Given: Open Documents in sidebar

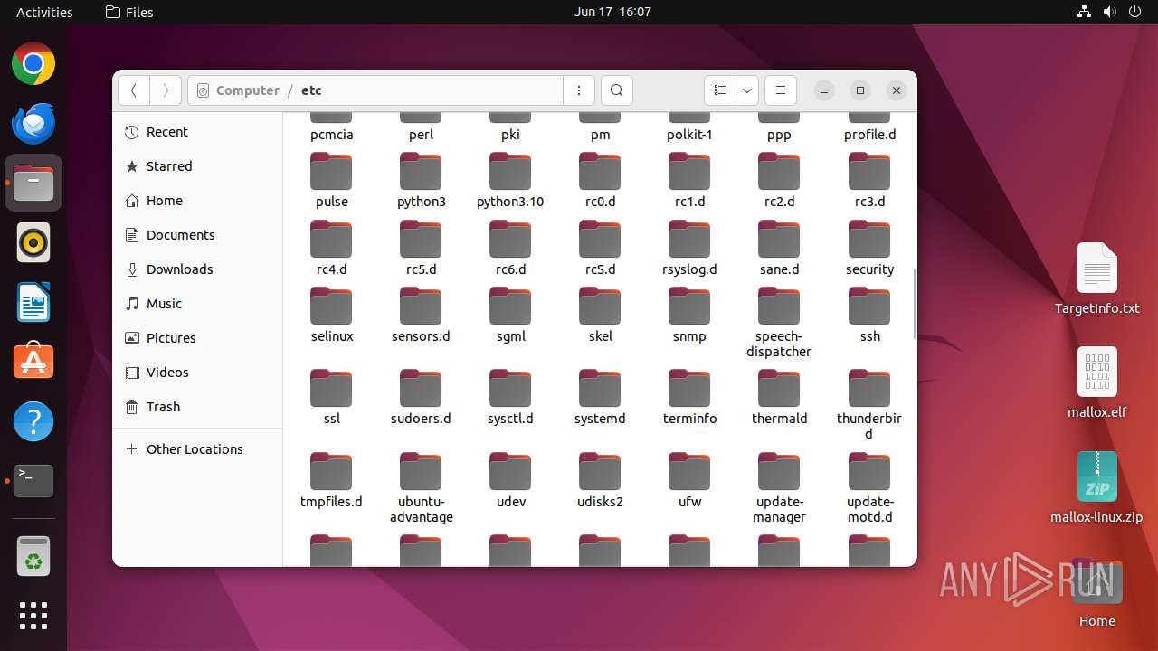Looking at the screenshot, I should (197, 235).
